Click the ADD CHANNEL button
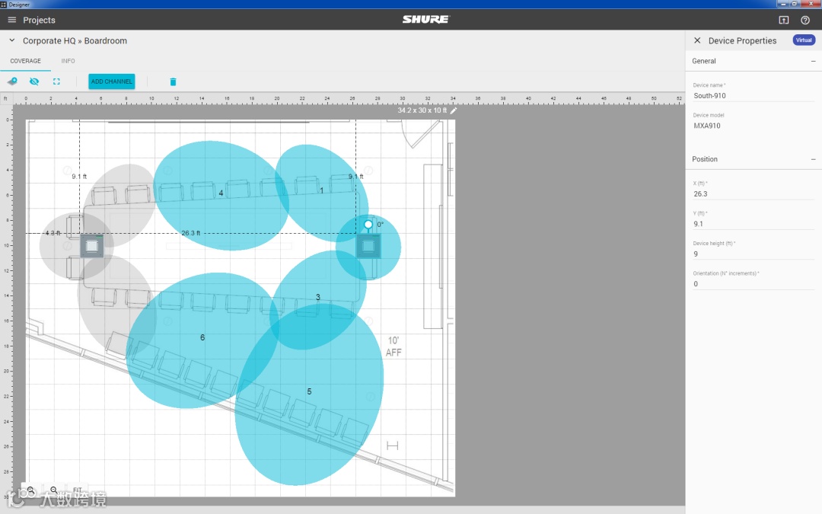 tap(112, 81)
